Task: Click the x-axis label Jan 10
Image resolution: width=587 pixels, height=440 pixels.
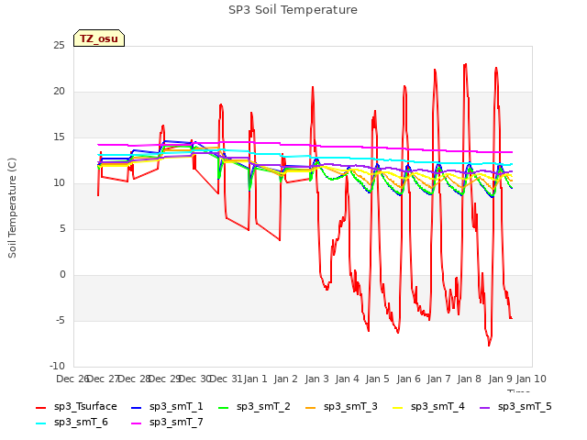Action: click(531, 379)
